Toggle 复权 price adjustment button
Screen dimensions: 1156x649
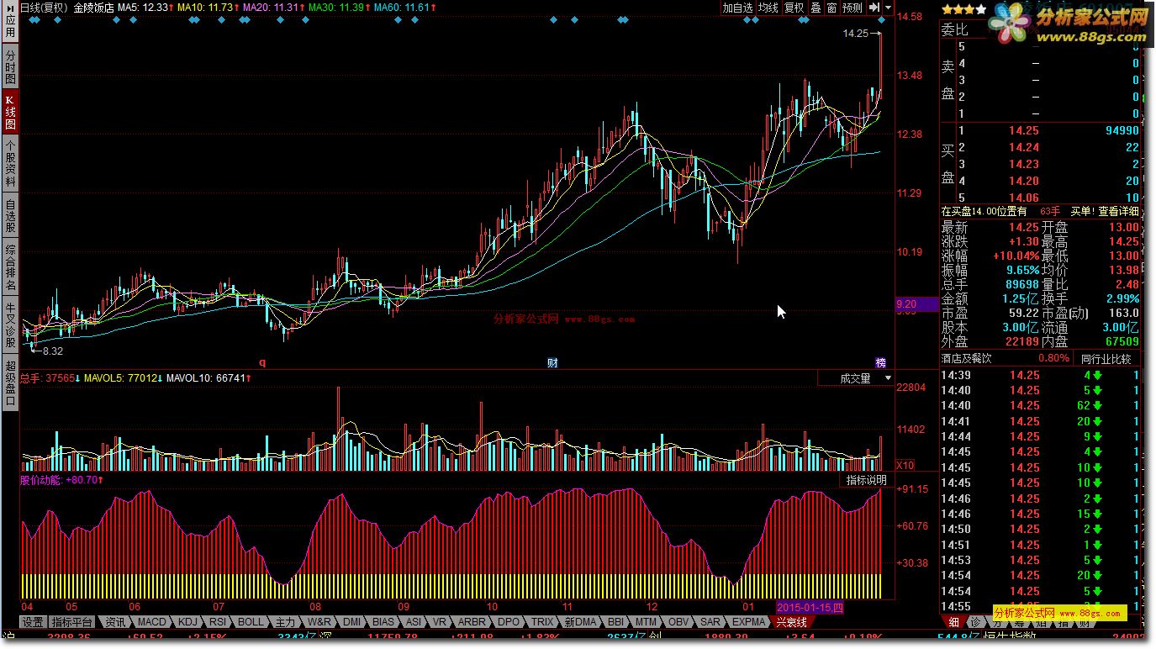(794, 8)
